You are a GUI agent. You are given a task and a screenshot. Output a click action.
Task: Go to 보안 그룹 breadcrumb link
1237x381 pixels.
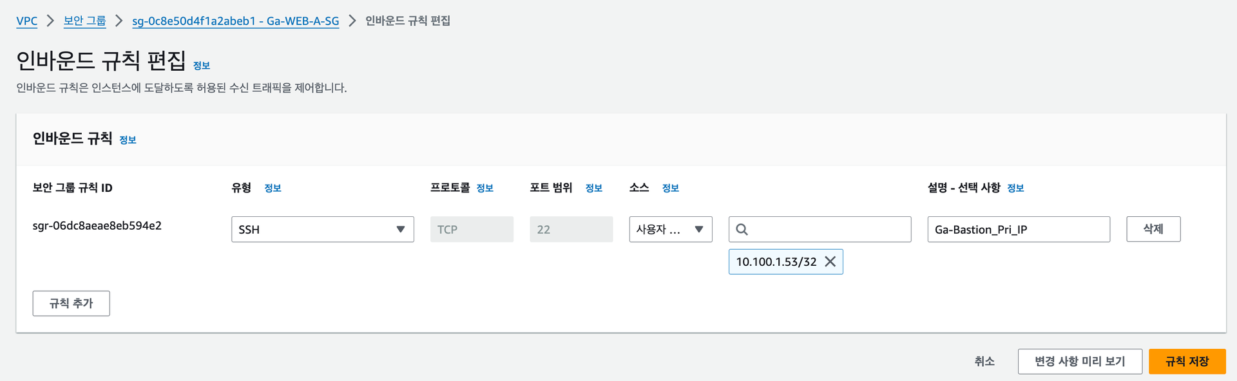(84, 21)
